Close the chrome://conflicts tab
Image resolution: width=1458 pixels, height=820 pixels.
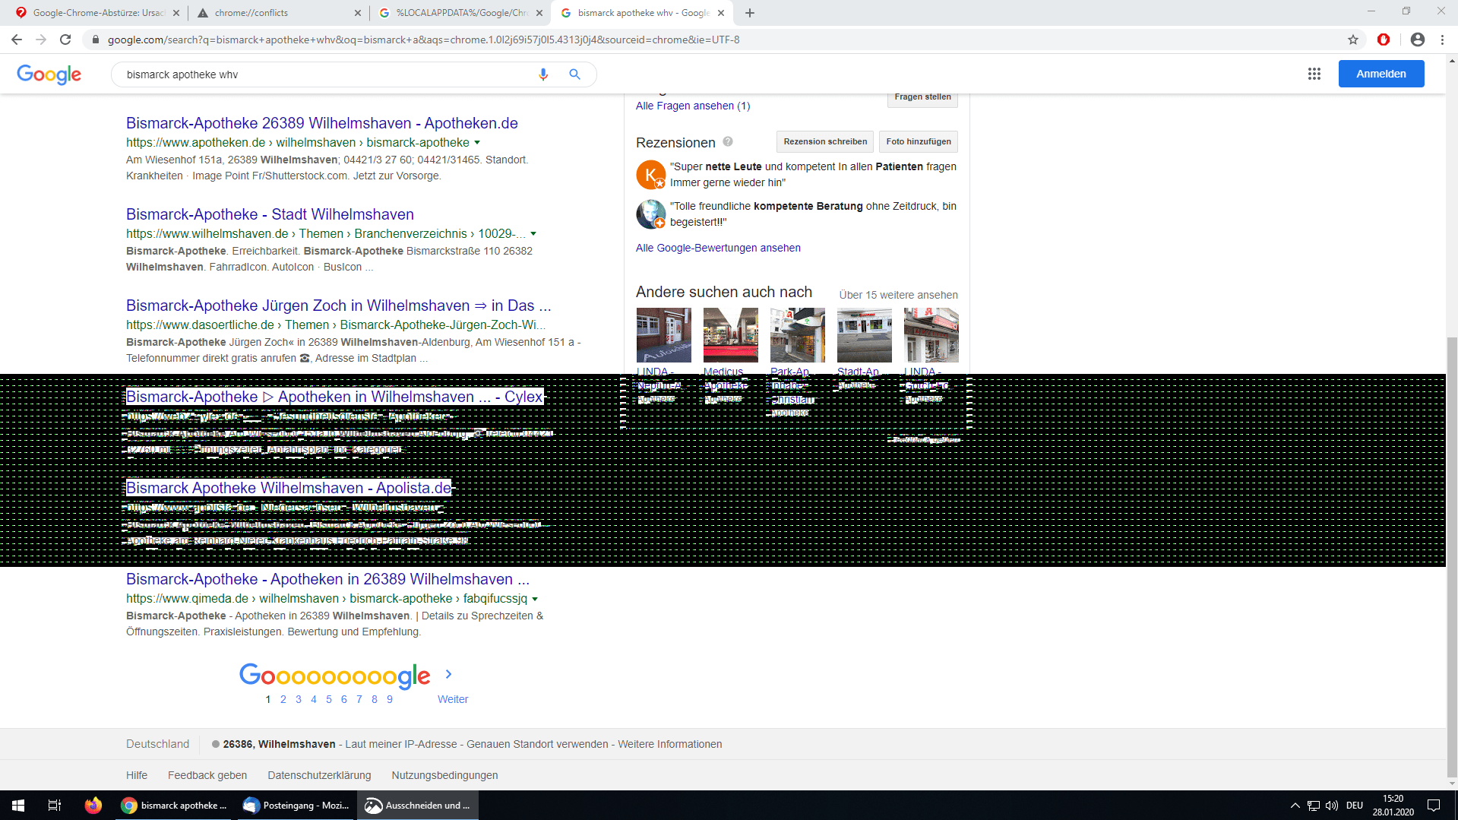pyautogui.click(x=358, y=13)
